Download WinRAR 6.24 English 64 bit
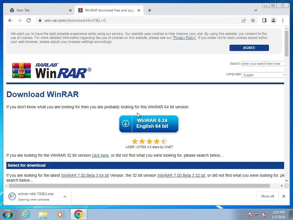293x220 pixels. [x=149, y=124]
